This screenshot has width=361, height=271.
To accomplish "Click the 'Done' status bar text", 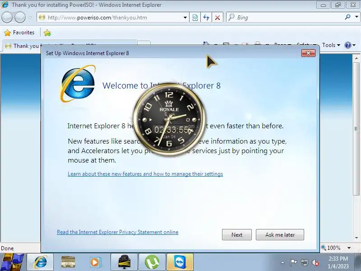I will tap(7, 248).
